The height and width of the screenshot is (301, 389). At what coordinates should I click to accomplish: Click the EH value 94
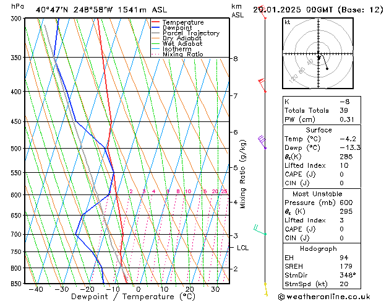coord(344,258)
